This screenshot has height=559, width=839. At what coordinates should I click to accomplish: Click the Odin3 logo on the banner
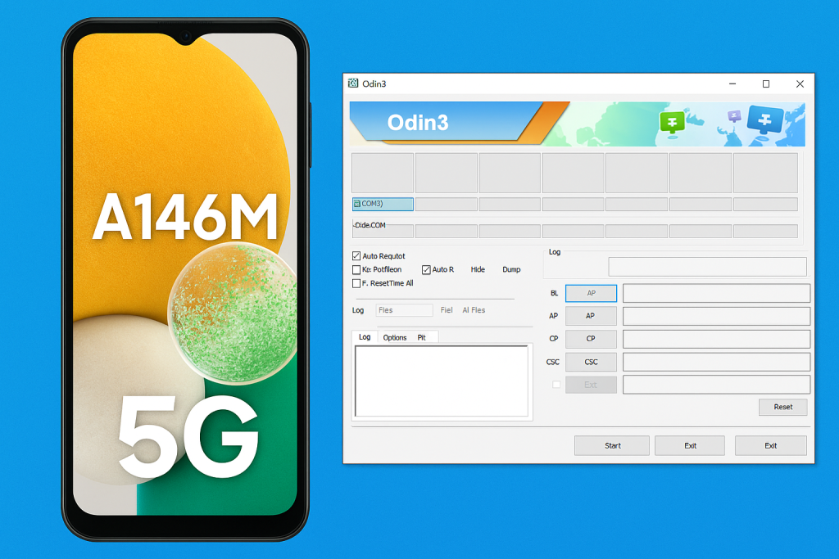click(419, 123)
